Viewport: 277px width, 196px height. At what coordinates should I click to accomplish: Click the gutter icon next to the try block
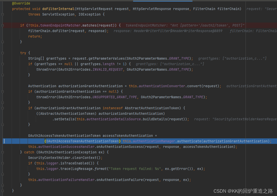[x=3, y=53]
